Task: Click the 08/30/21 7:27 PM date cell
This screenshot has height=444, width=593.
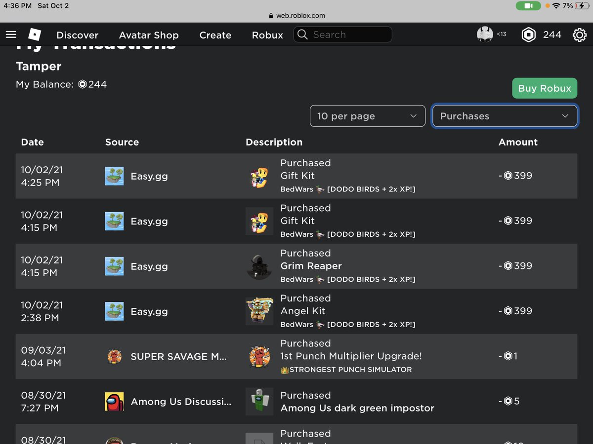Action: coord(43,402)
